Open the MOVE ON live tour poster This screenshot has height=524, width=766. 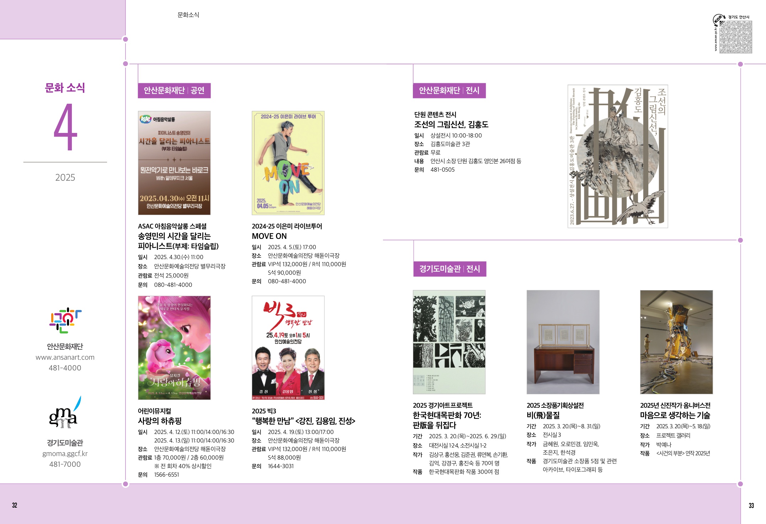[x=288, y=163]
